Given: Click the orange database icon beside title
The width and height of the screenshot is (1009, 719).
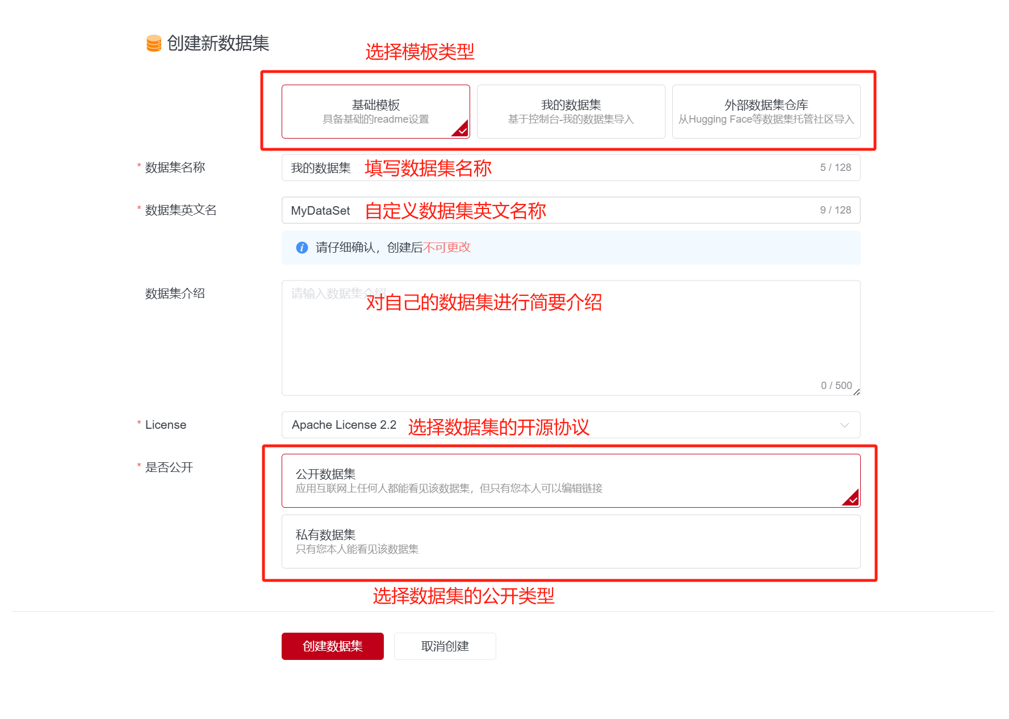Looking at the screenshot, I should tap(153, 43).
